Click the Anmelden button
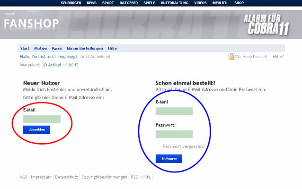The width and height of the screenshot is (302, 189). [36, 130]
